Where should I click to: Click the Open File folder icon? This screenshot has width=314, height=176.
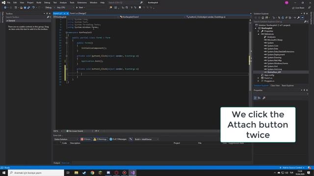21,8
